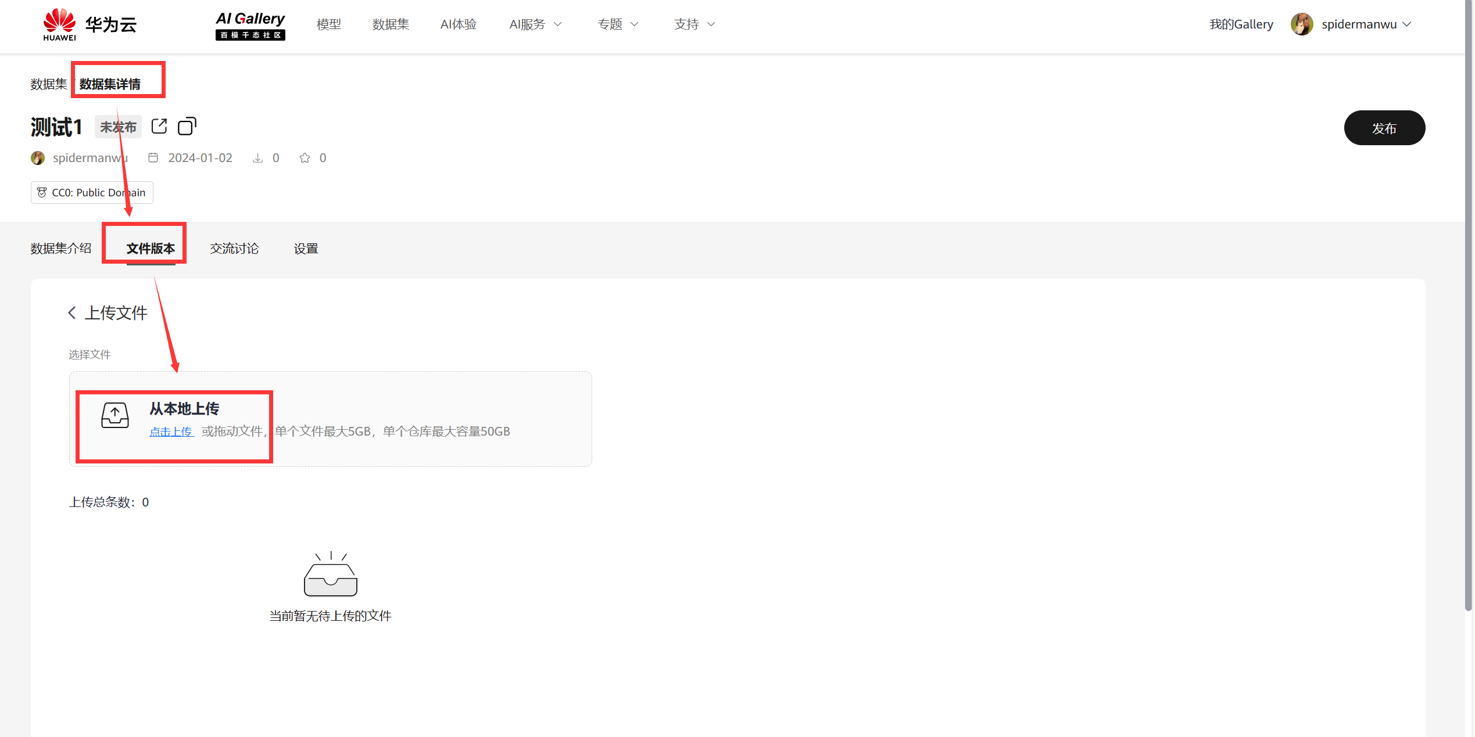Click the 点击上传 link

click(171, 432)
